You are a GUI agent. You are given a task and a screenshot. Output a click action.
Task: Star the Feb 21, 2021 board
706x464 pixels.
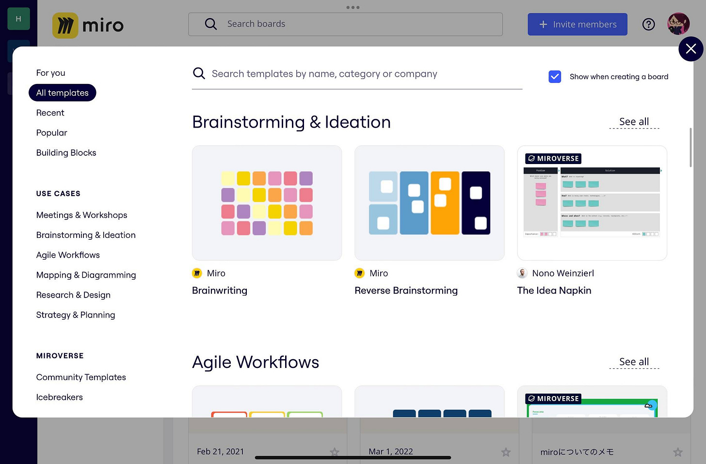click(x=335, y=452)
